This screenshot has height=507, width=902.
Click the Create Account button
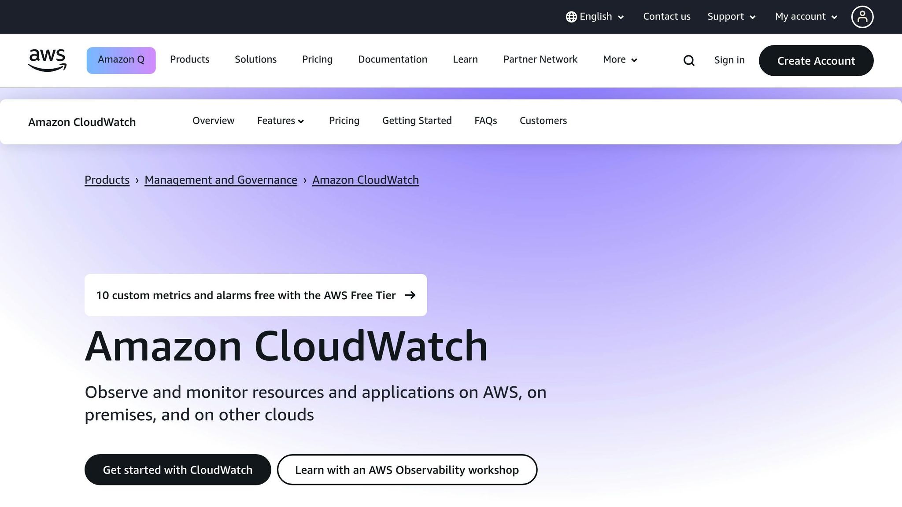tap(816, 60)
